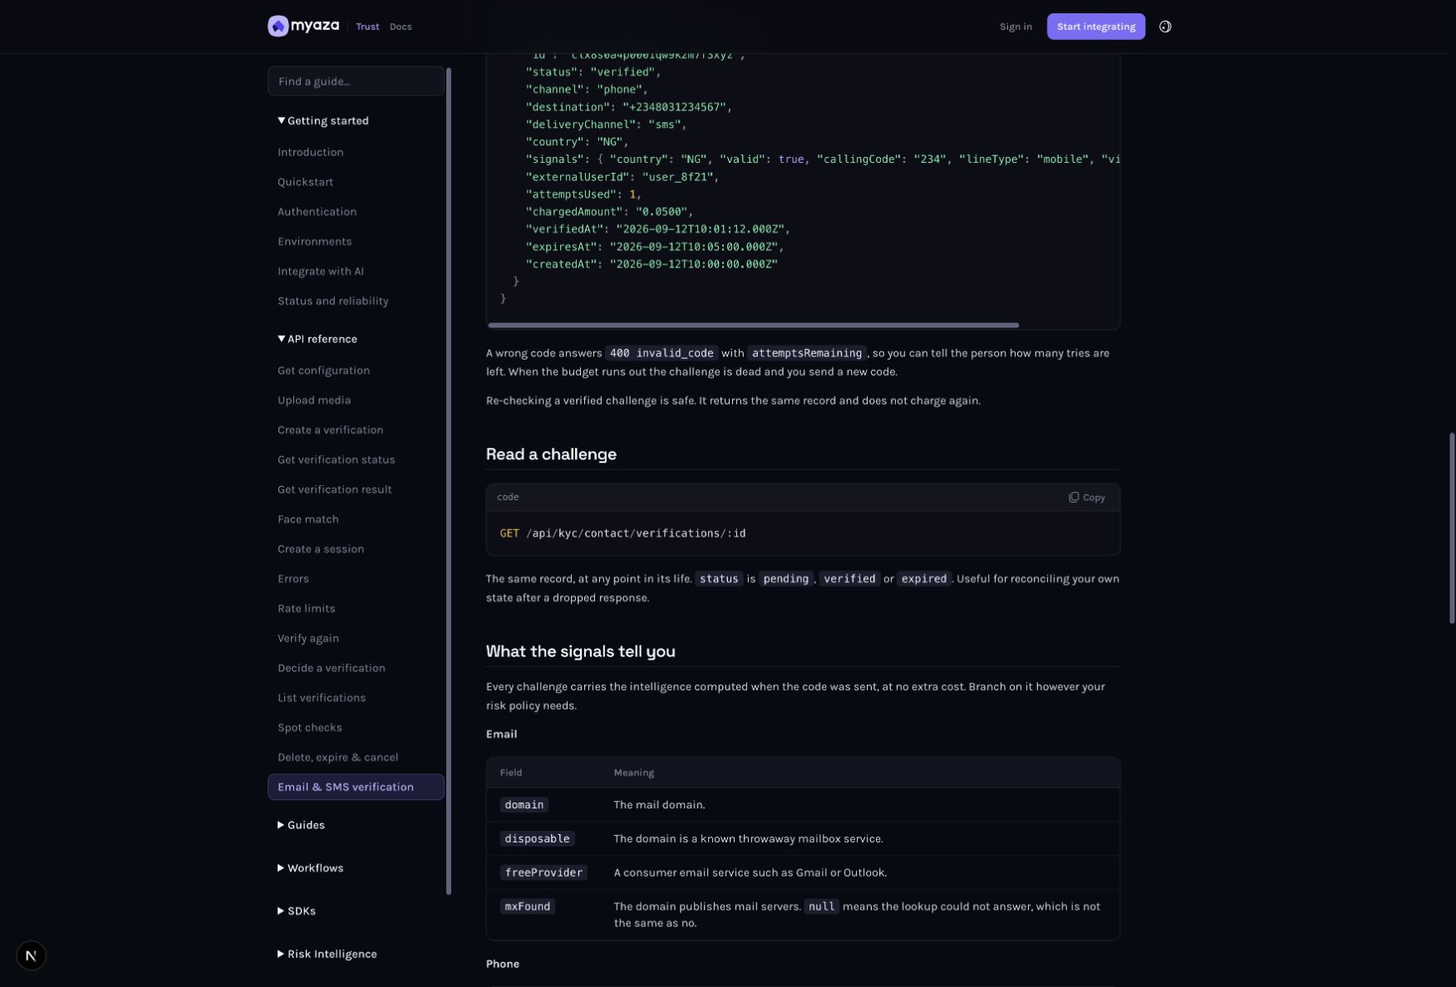Viewport: 1456px width, 987px height.
Task: Click the myaza logo icon
Action: pos(278,27)
